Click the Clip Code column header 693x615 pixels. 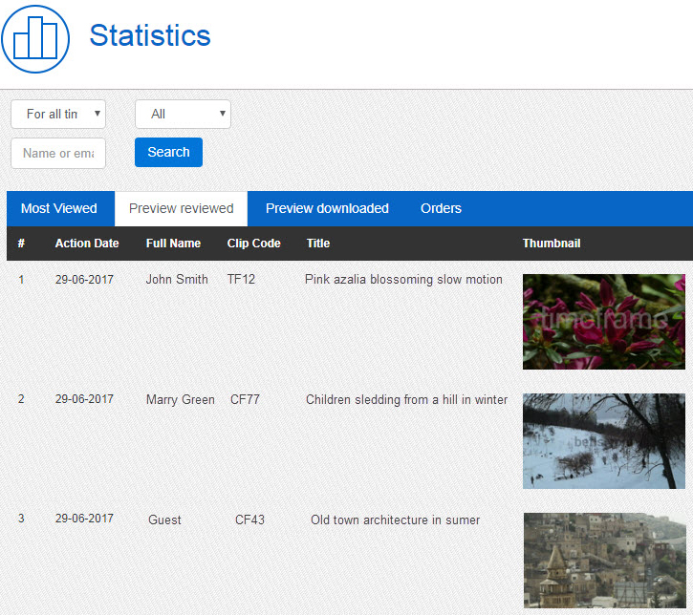(254, 244)
